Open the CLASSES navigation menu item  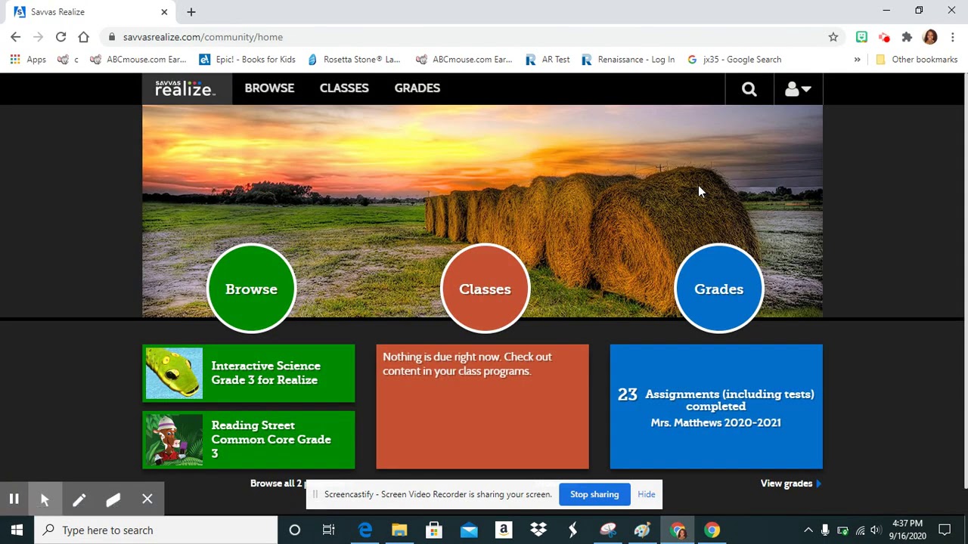[x=344, y=88]
